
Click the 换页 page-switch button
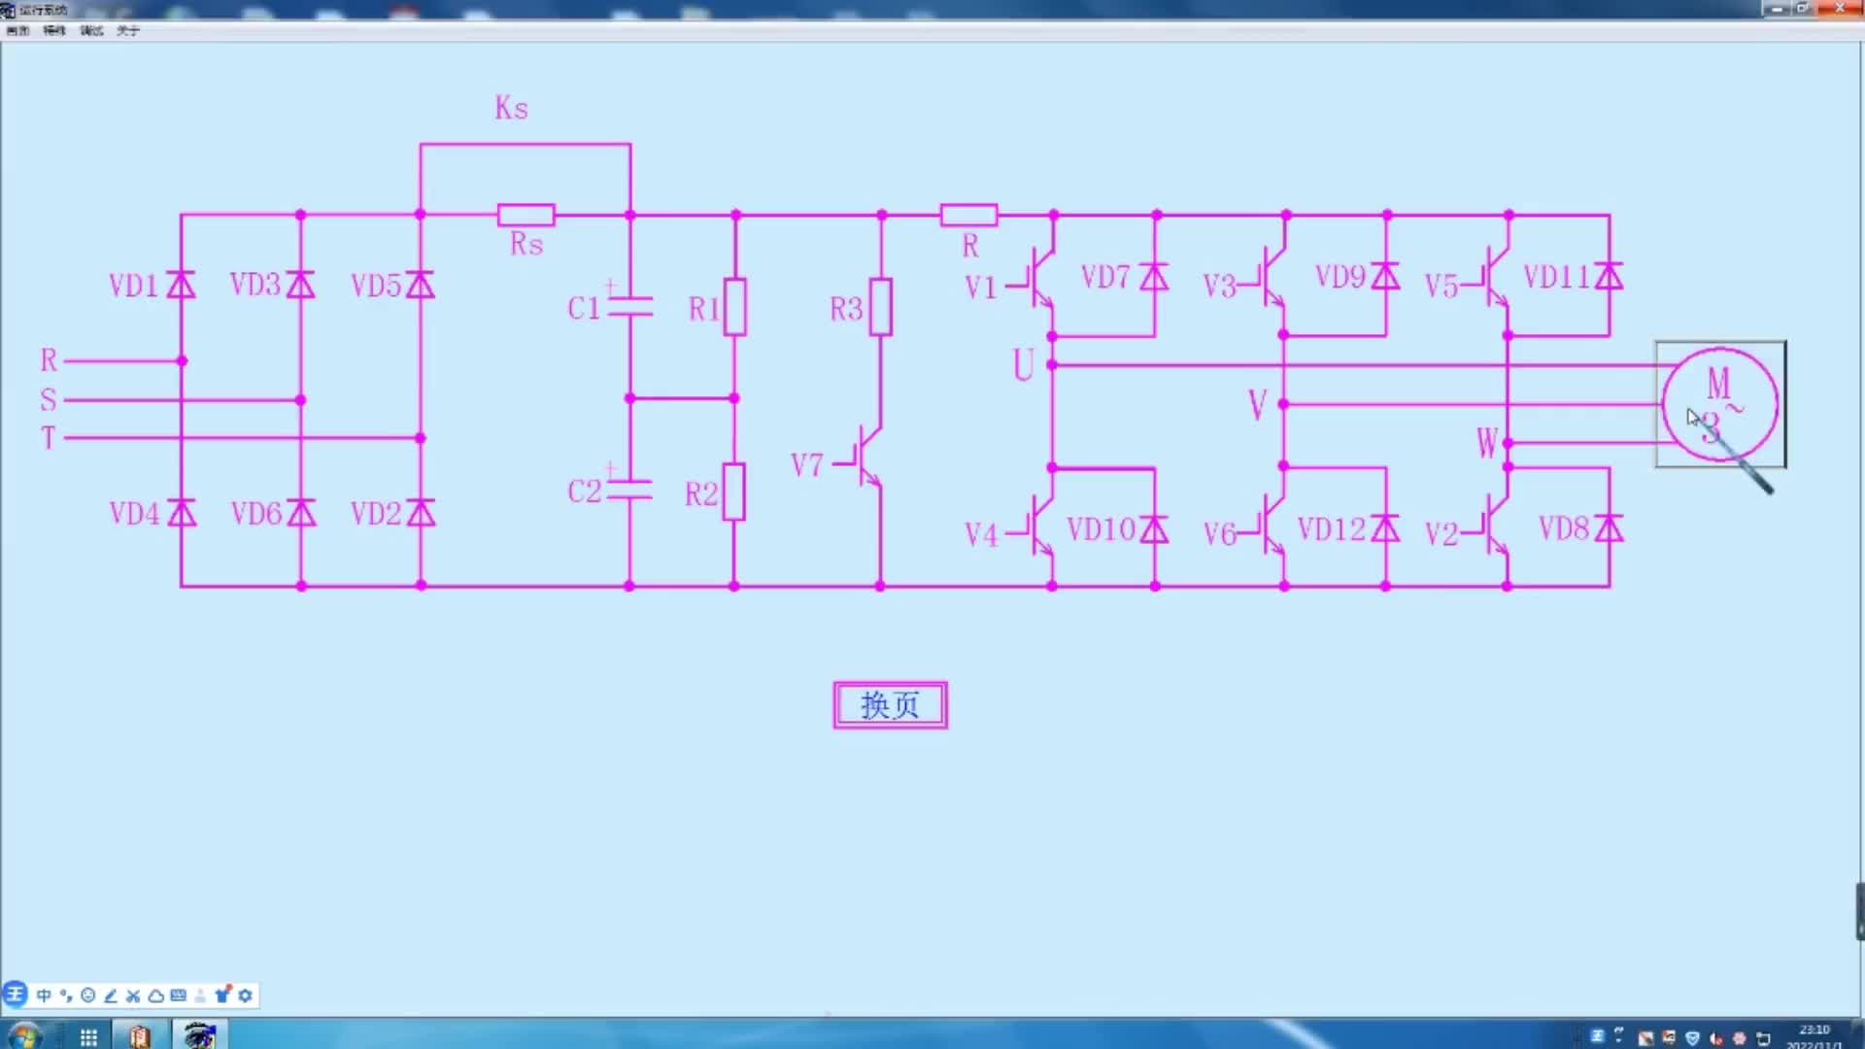tap(890, 705)
